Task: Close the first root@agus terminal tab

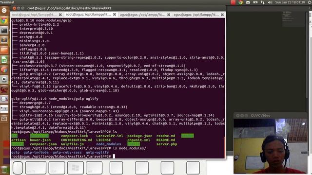Action: pyautogui.click(x=60, y=15)
